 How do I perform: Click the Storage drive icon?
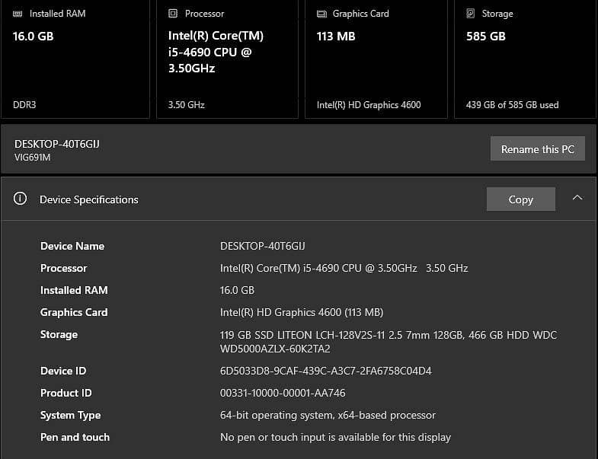click(471, 14)
